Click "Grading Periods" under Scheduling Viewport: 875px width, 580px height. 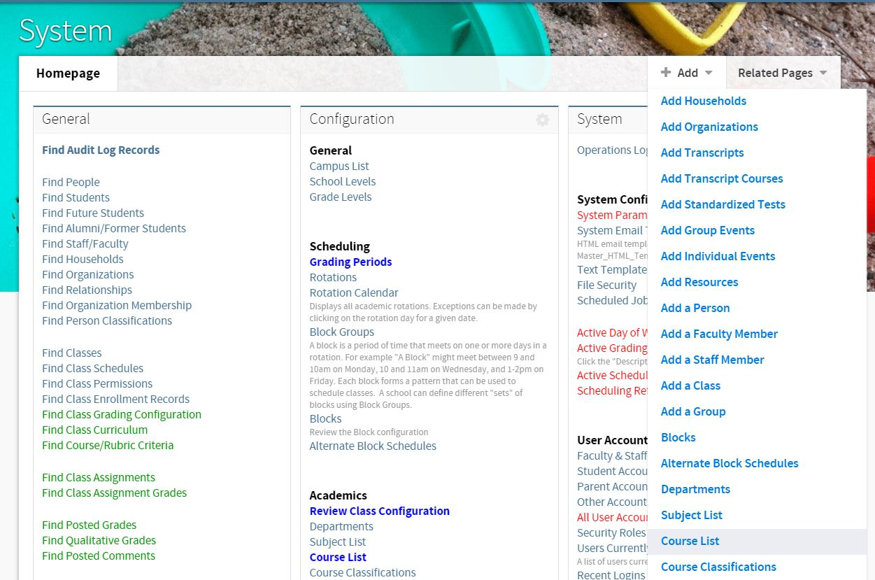350,262
